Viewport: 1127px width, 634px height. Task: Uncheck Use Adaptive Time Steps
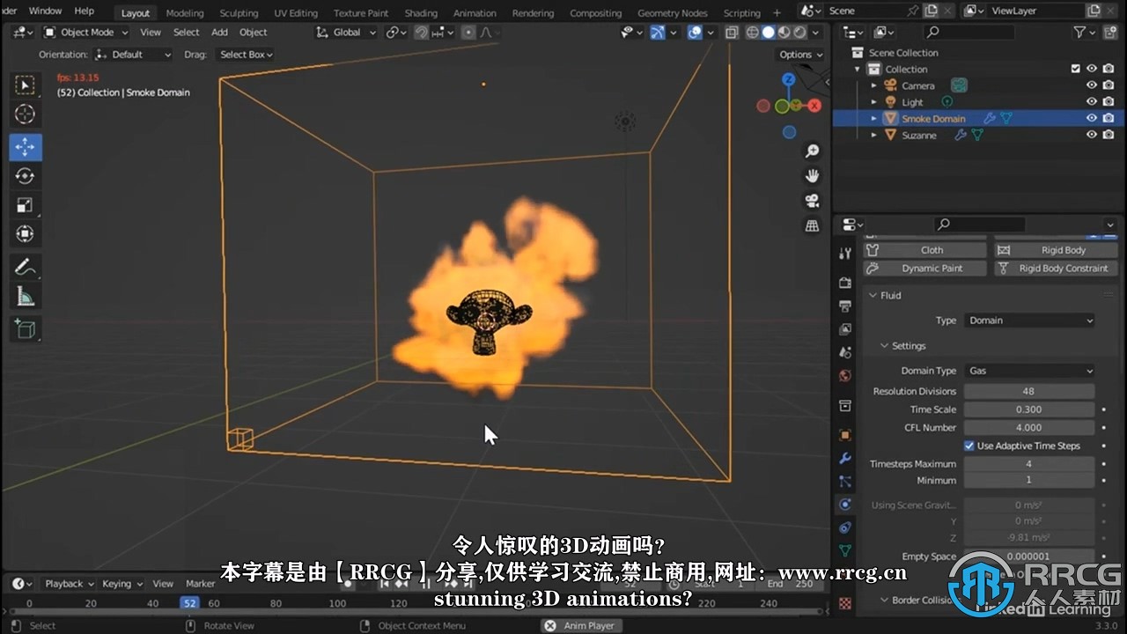(x=969, y=446)
